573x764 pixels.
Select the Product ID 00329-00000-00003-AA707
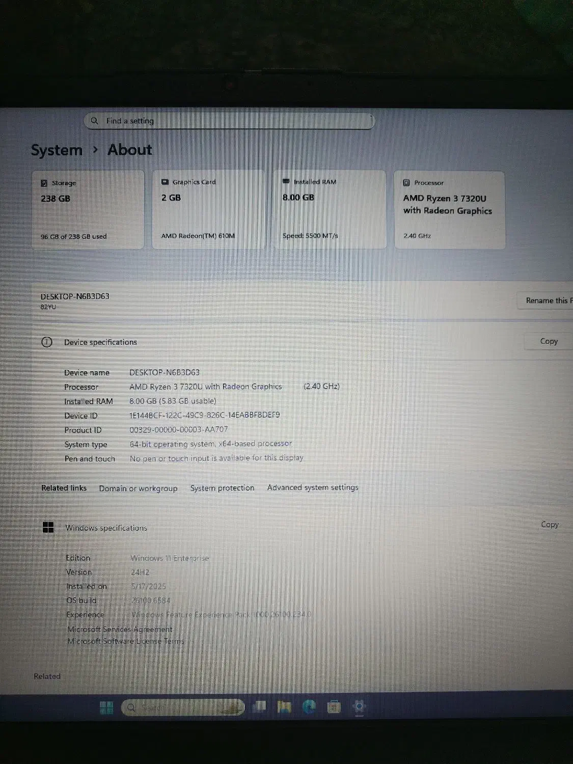[179, 429]
